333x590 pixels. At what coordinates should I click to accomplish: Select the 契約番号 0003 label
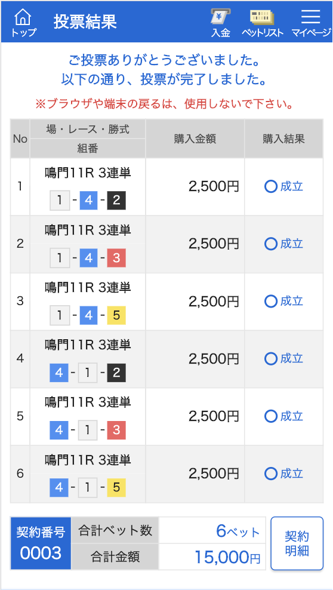click(x=41, y=543)
